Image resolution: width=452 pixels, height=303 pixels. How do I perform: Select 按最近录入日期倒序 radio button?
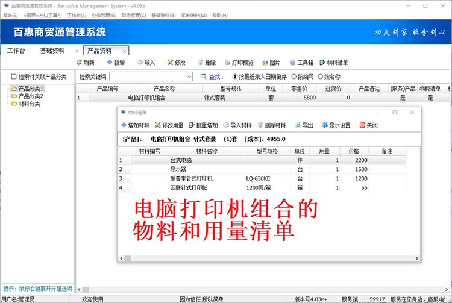[x=234, y=77]
